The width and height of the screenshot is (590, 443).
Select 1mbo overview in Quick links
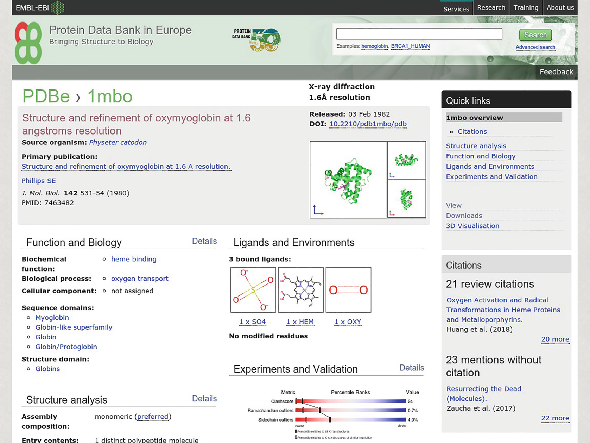(x=504, y=118)
